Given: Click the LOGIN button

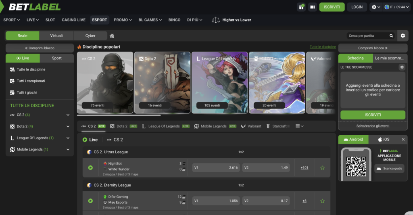Looking at the screenshot, I should tap(357, 7).
